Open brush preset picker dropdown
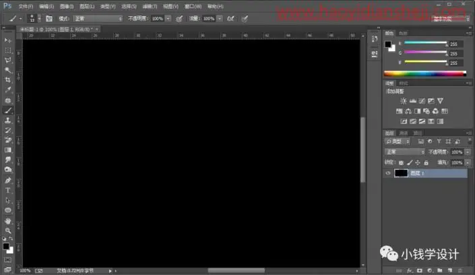The width and height of the screenshot is (475, 275). [x=39, y=19]
